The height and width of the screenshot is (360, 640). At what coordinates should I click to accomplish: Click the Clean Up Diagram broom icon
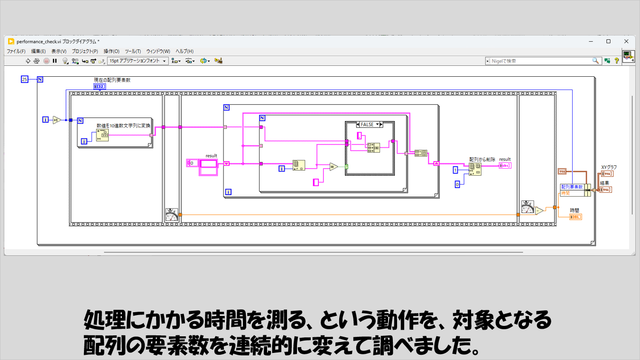click(218, 61)
